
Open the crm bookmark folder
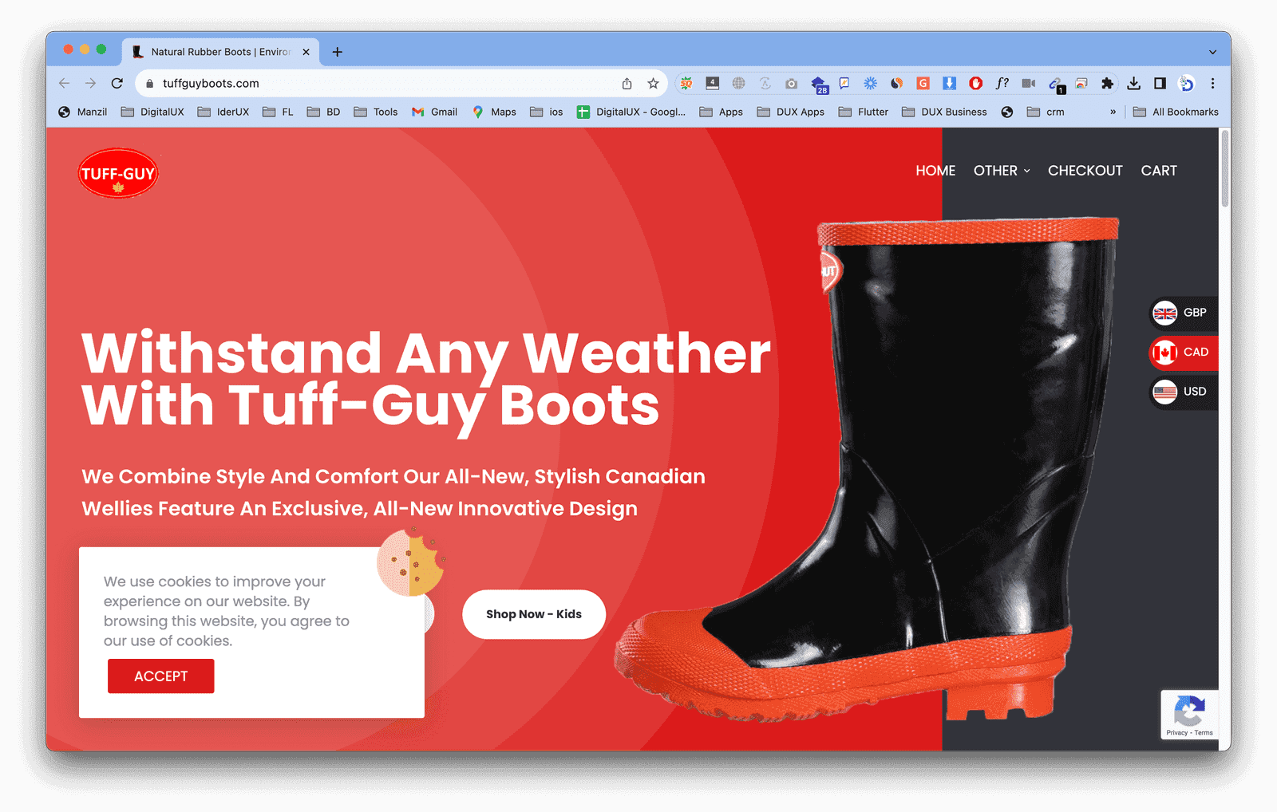pos(1046,112)
